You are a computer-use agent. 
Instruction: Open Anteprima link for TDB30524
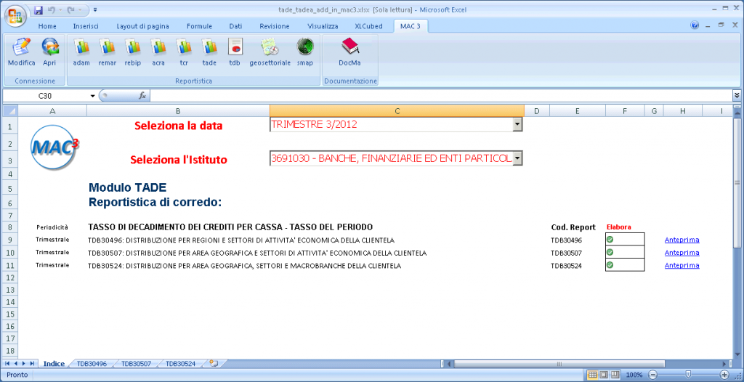point(682,266)
